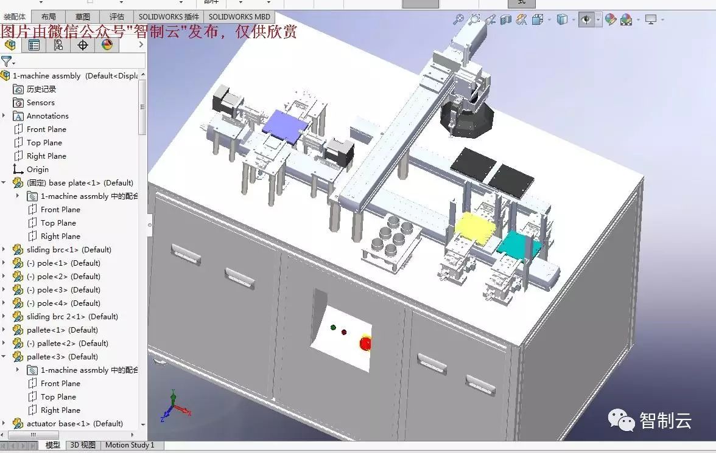Open the PropertyManager tab
Screen dimensions: 716x453
[x=34, y=45]
